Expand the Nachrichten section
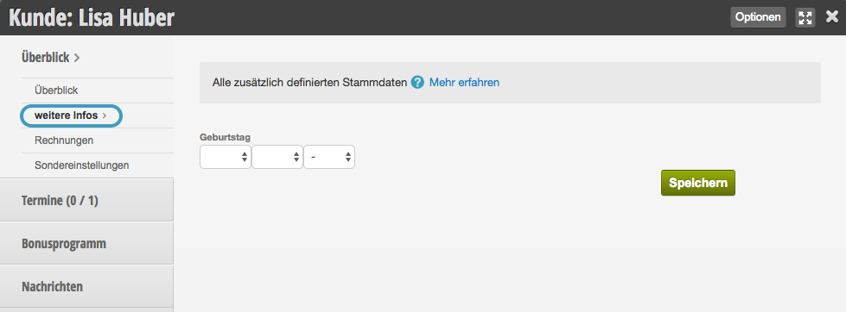Image resolution: width=846 pixels, height=312 pixels. tap(87, 287)
